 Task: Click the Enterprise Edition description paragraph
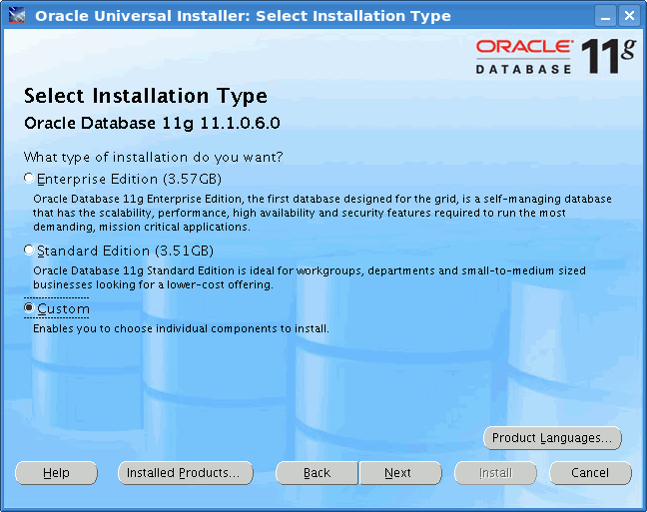pos(323,213)
